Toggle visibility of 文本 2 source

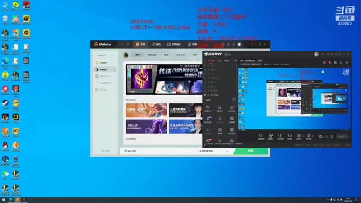(205, 95)
